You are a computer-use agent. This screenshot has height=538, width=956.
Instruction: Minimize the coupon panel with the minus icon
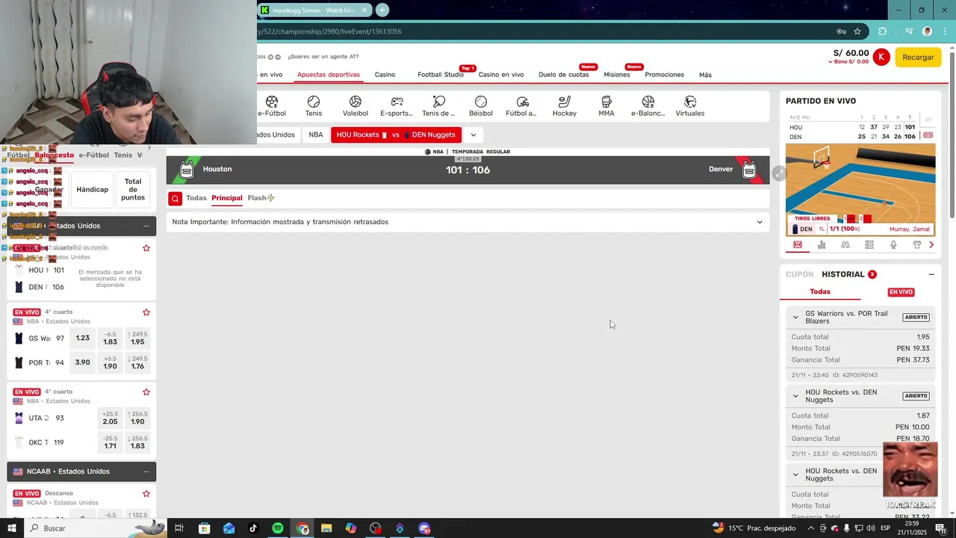coord(931,274)
